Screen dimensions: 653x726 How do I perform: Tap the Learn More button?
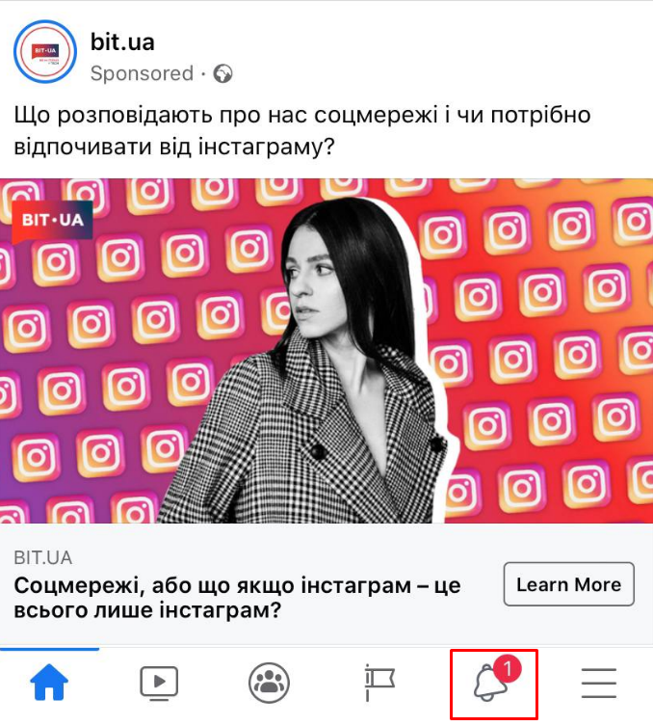(x=569, y=584)
